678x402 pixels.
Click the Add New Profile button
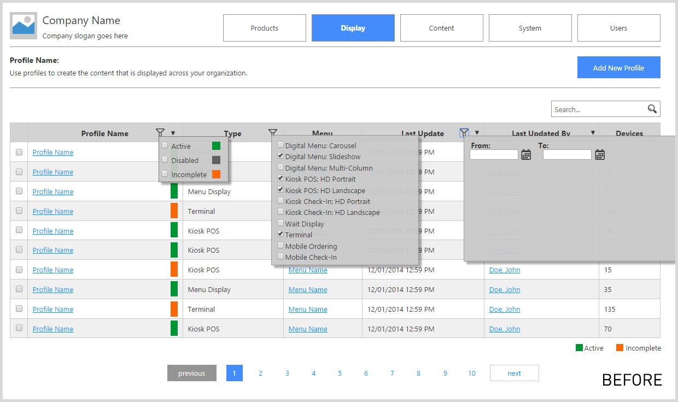point(618,67)
